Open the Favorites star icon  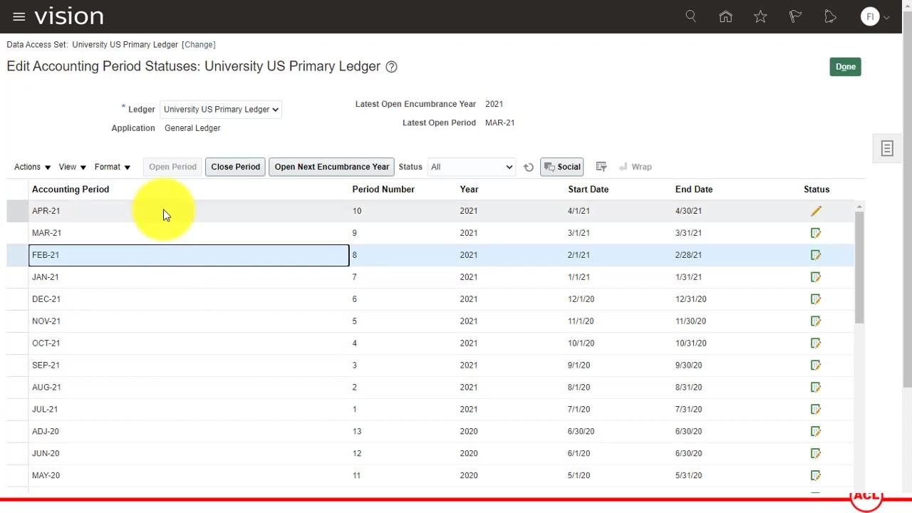(x=760, y=16)
